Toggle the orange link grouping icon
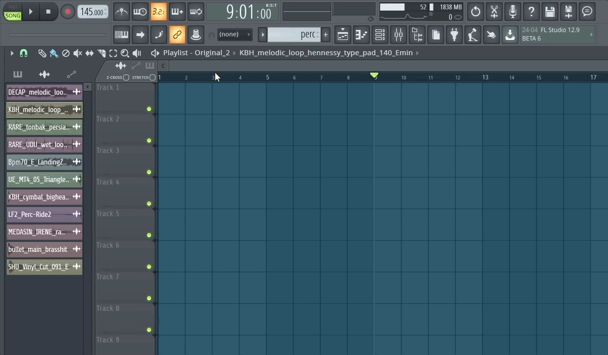Image resolution: width=608 pixels, height=355 pixels. click(177, 35)
